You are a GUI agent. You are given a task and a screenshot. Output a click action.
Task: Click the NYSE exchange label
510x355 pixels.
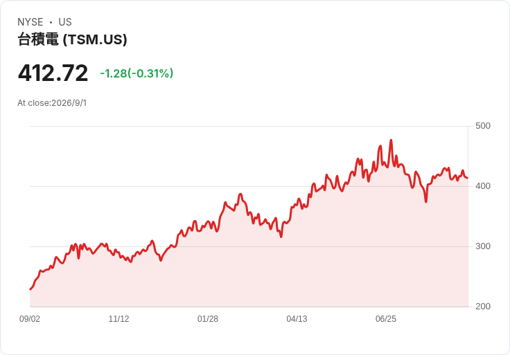(x=30, y=22)
